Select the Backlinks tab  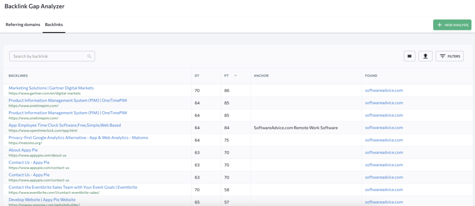click(x=54, y=25)
